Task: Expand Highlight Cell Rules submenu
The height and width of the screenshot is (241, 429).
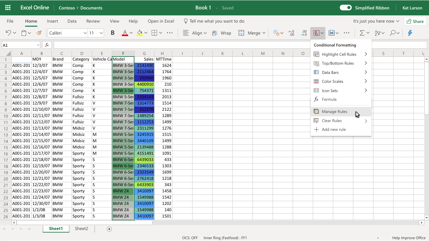Action: pos(341,54)
